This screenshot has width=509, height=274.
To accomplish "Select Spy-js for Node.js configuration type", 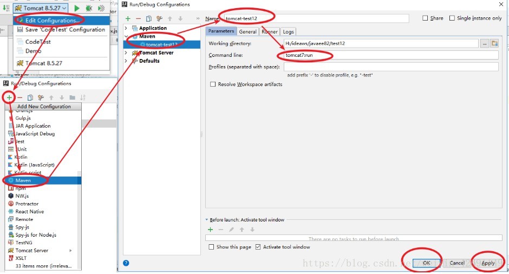I will coord(36,235).
